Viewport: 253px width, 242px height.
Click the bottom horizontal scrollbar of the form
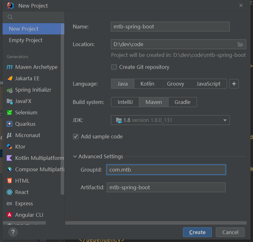[x=156, y=223]
